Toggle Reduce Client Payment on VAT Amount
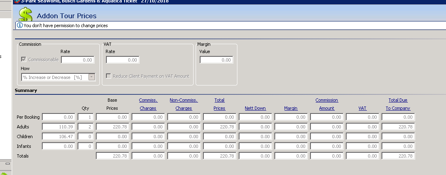 [x=108, y=76]
